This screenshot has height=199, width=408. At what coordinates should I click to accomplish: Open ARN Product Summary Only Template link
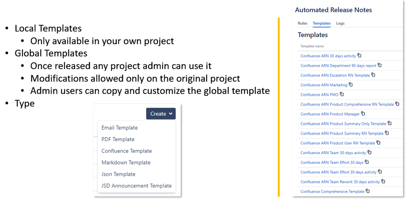point(343,124)
